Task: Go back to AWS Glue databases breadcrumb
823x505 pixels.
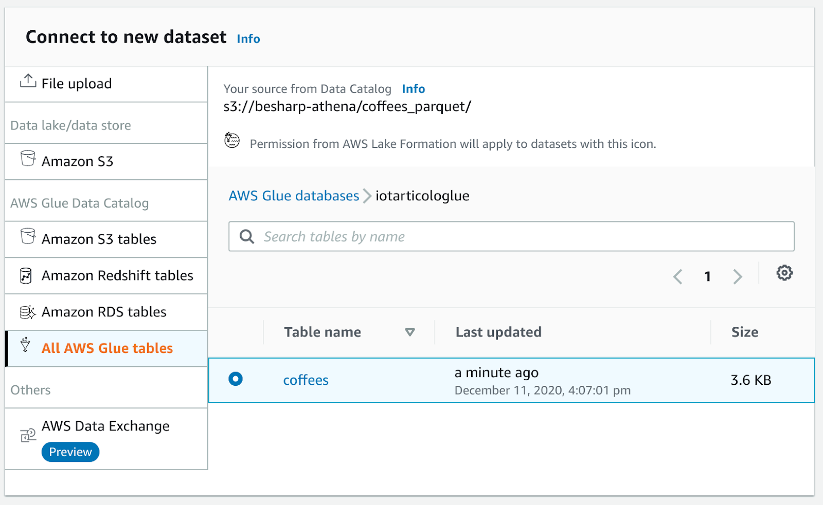Action: (x=294, y=196)
